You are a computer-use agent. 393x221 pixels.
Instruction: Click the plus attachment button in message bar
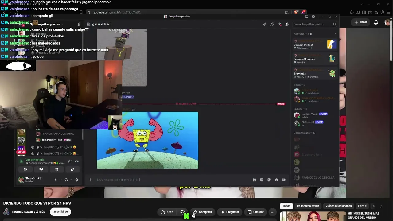90,180
